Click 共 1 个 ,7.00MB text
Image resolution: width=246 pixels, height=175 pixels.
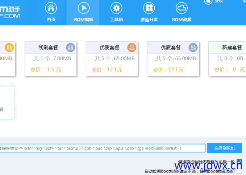tap(52, 59)
